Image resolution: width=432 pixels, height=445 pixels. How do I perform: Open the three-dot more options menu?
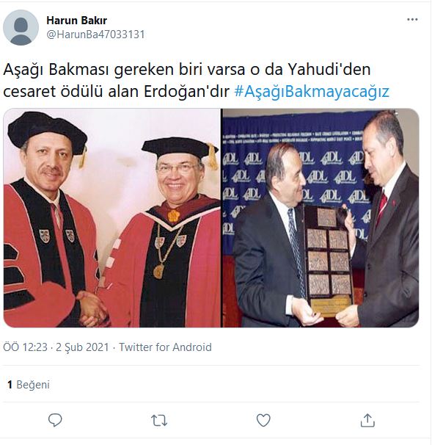click(x=412, y=20)
